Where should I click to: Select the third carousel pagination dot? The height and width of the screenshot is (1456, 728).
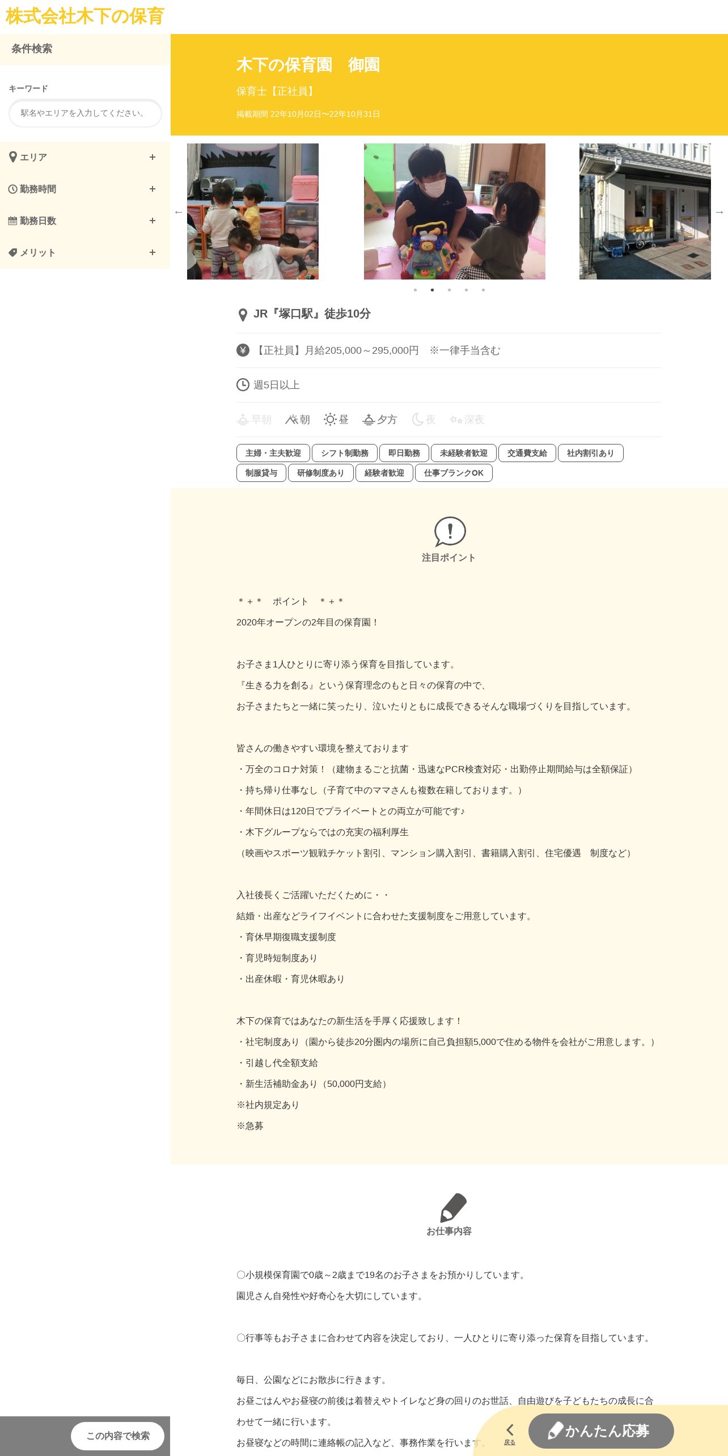[450, 290]
